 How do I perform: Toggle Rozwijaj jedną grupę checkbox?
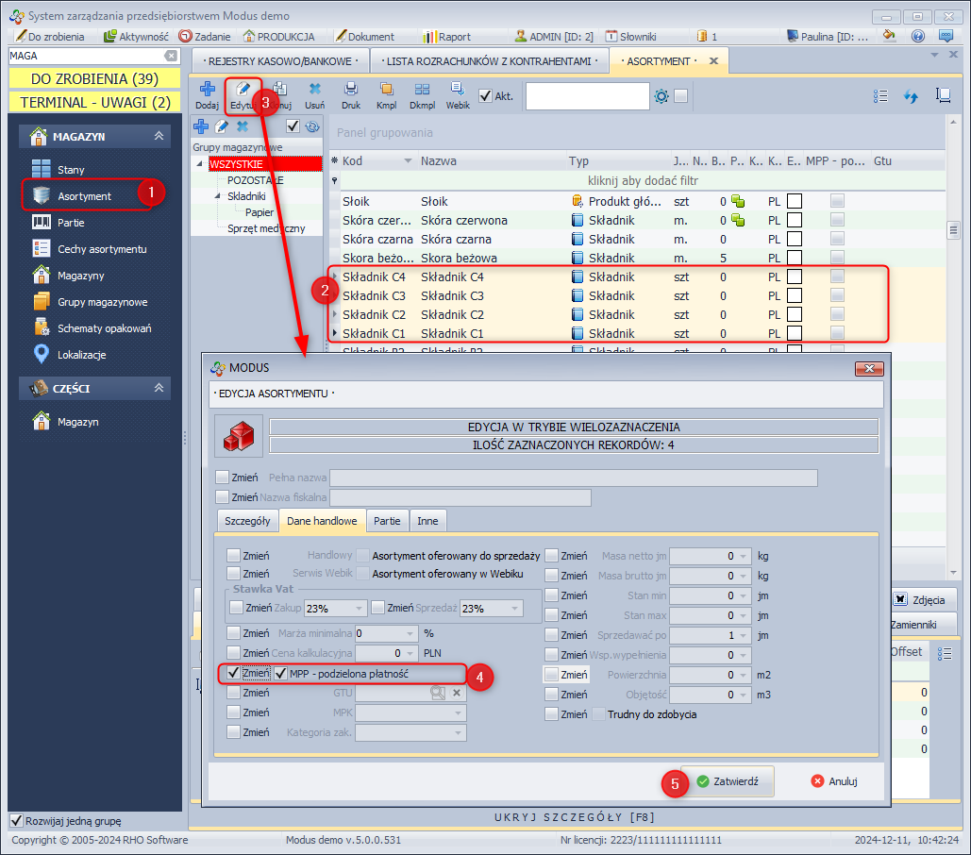tap(16, 820)
